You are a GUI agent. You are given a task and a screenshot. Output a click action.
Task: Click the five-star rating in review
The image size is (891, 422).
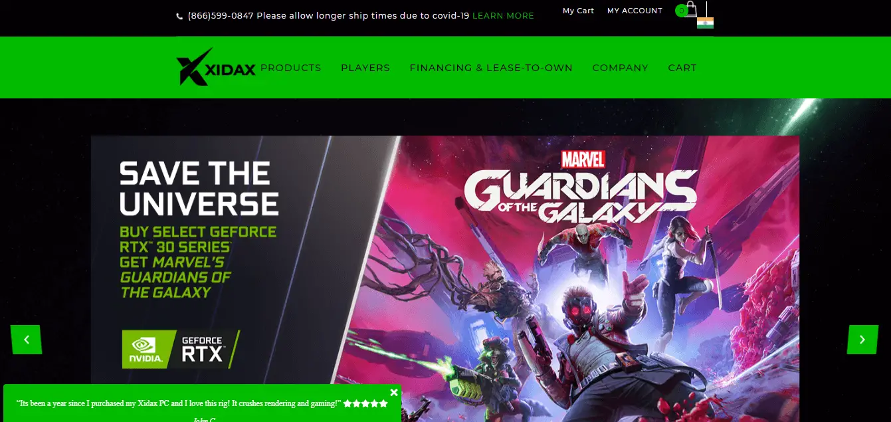point(365,403)
